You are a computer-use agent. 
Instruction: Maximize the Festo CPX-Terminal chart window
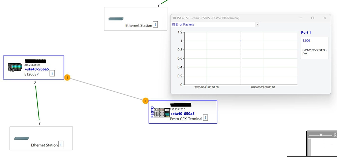[x=312, y=18]
